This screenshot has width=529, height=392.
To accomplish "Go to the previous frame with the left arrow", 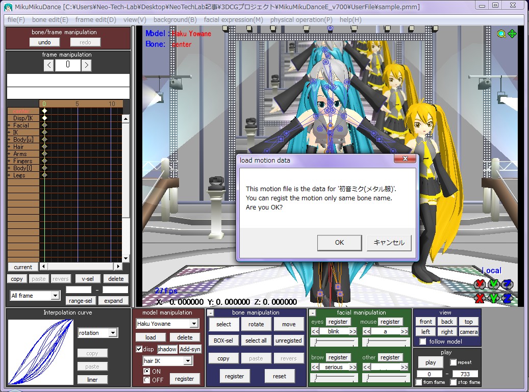I will pyautogui.click(x=49, y=65).
